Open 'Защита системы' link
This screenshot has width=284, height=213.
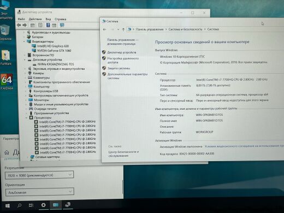[x=119, y=68]
